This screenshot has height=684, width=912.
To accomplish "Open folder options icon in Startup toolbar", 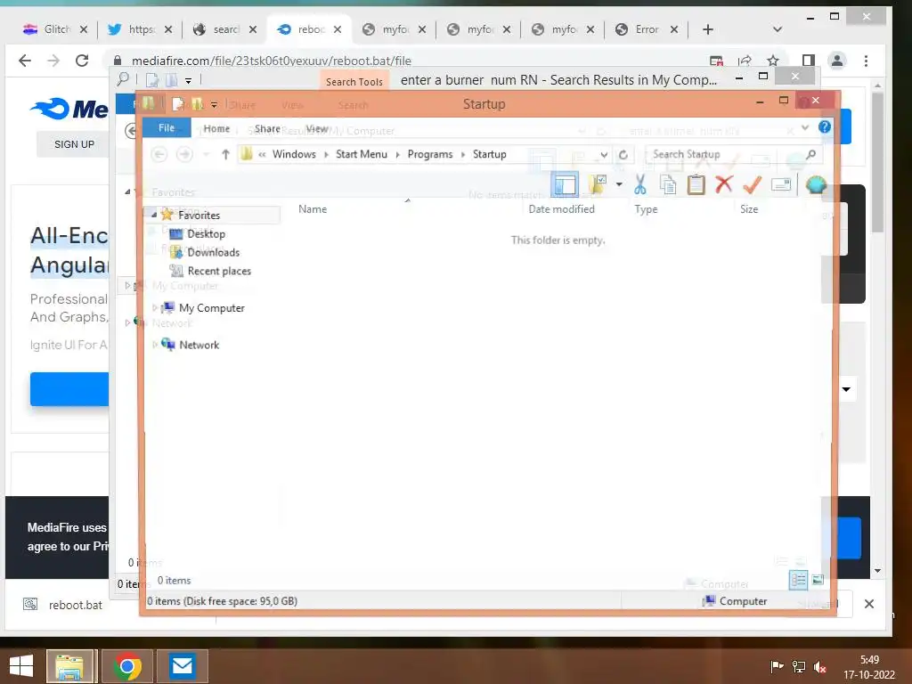I will (598, 184).
